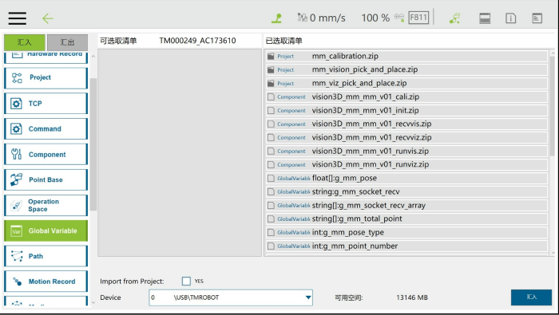
Task: Switch to the 汇入 import tab
Action: pyautogui.click(x=25, y=42)
